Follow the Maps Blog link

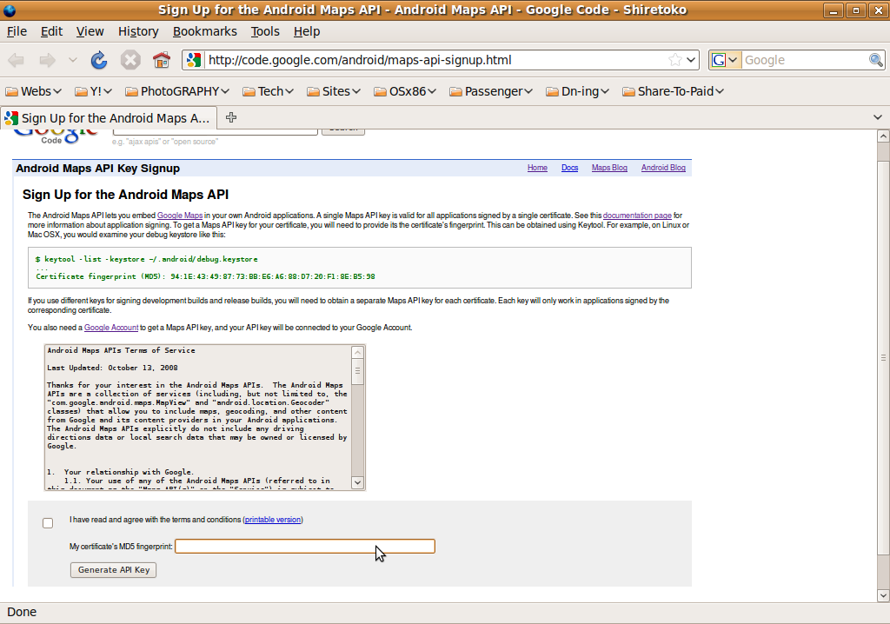[609, 168]
